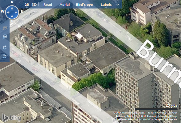Switch to 2D map mode

27,4
